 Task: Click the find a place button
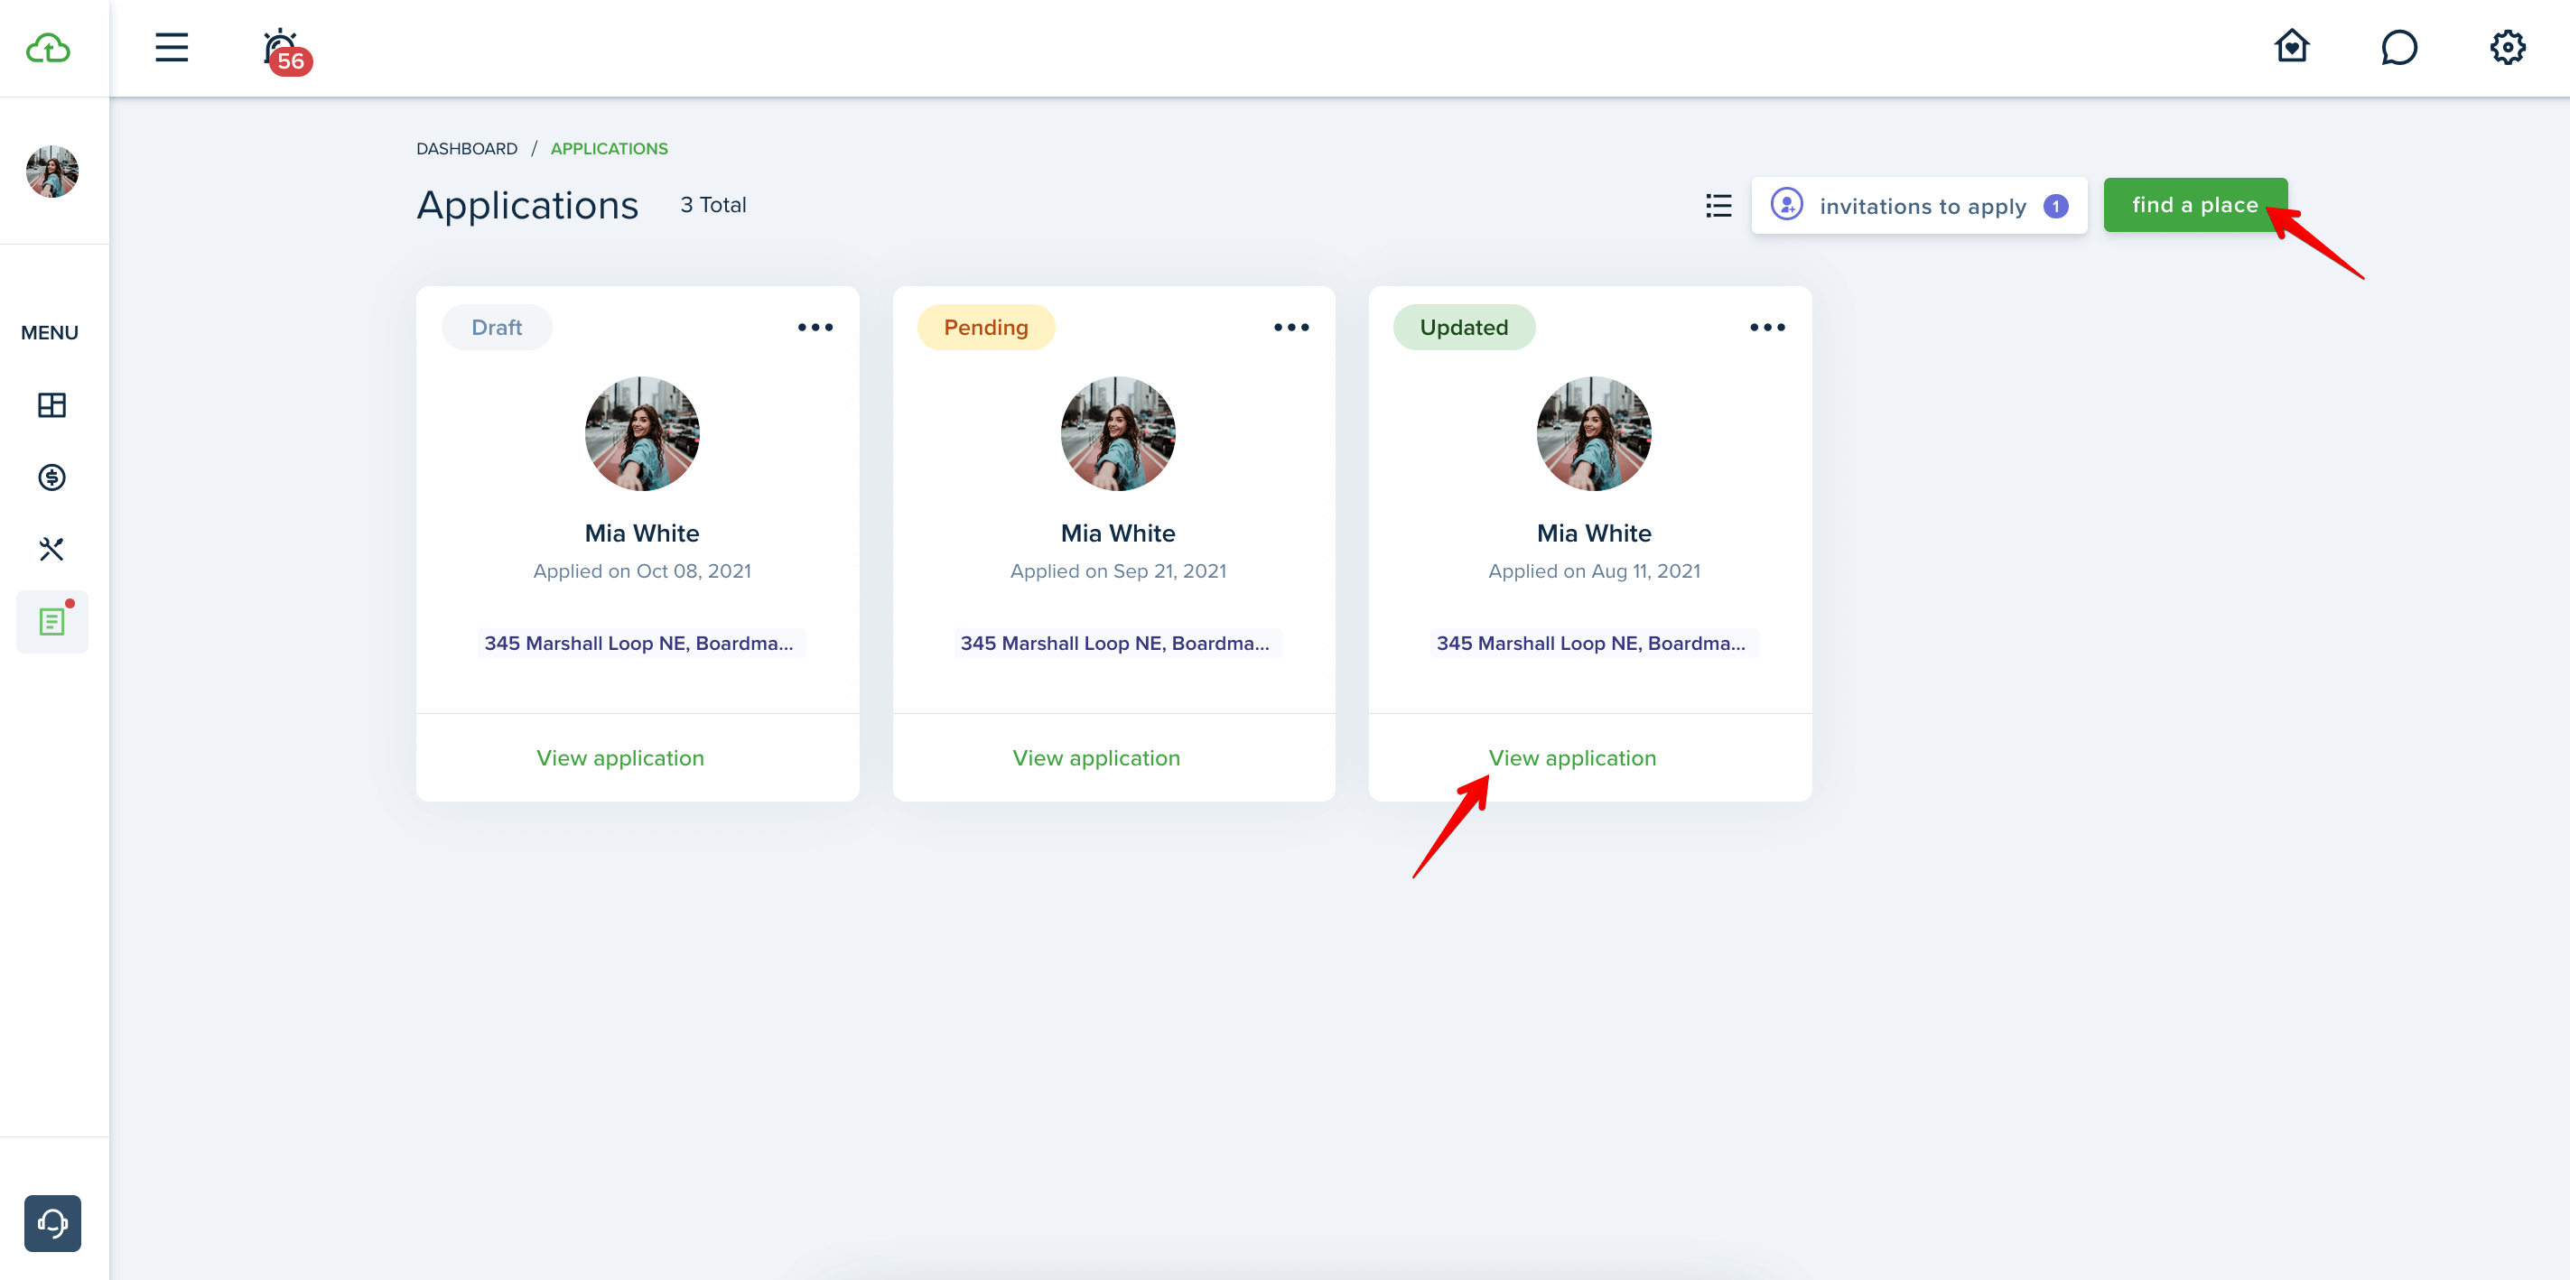point(2195,205)
